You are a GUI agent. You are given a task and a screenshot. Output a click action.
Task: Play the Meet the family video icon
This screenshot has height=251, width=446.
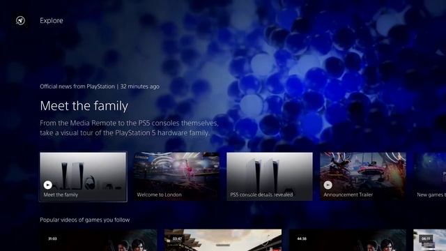coord(48,185)
